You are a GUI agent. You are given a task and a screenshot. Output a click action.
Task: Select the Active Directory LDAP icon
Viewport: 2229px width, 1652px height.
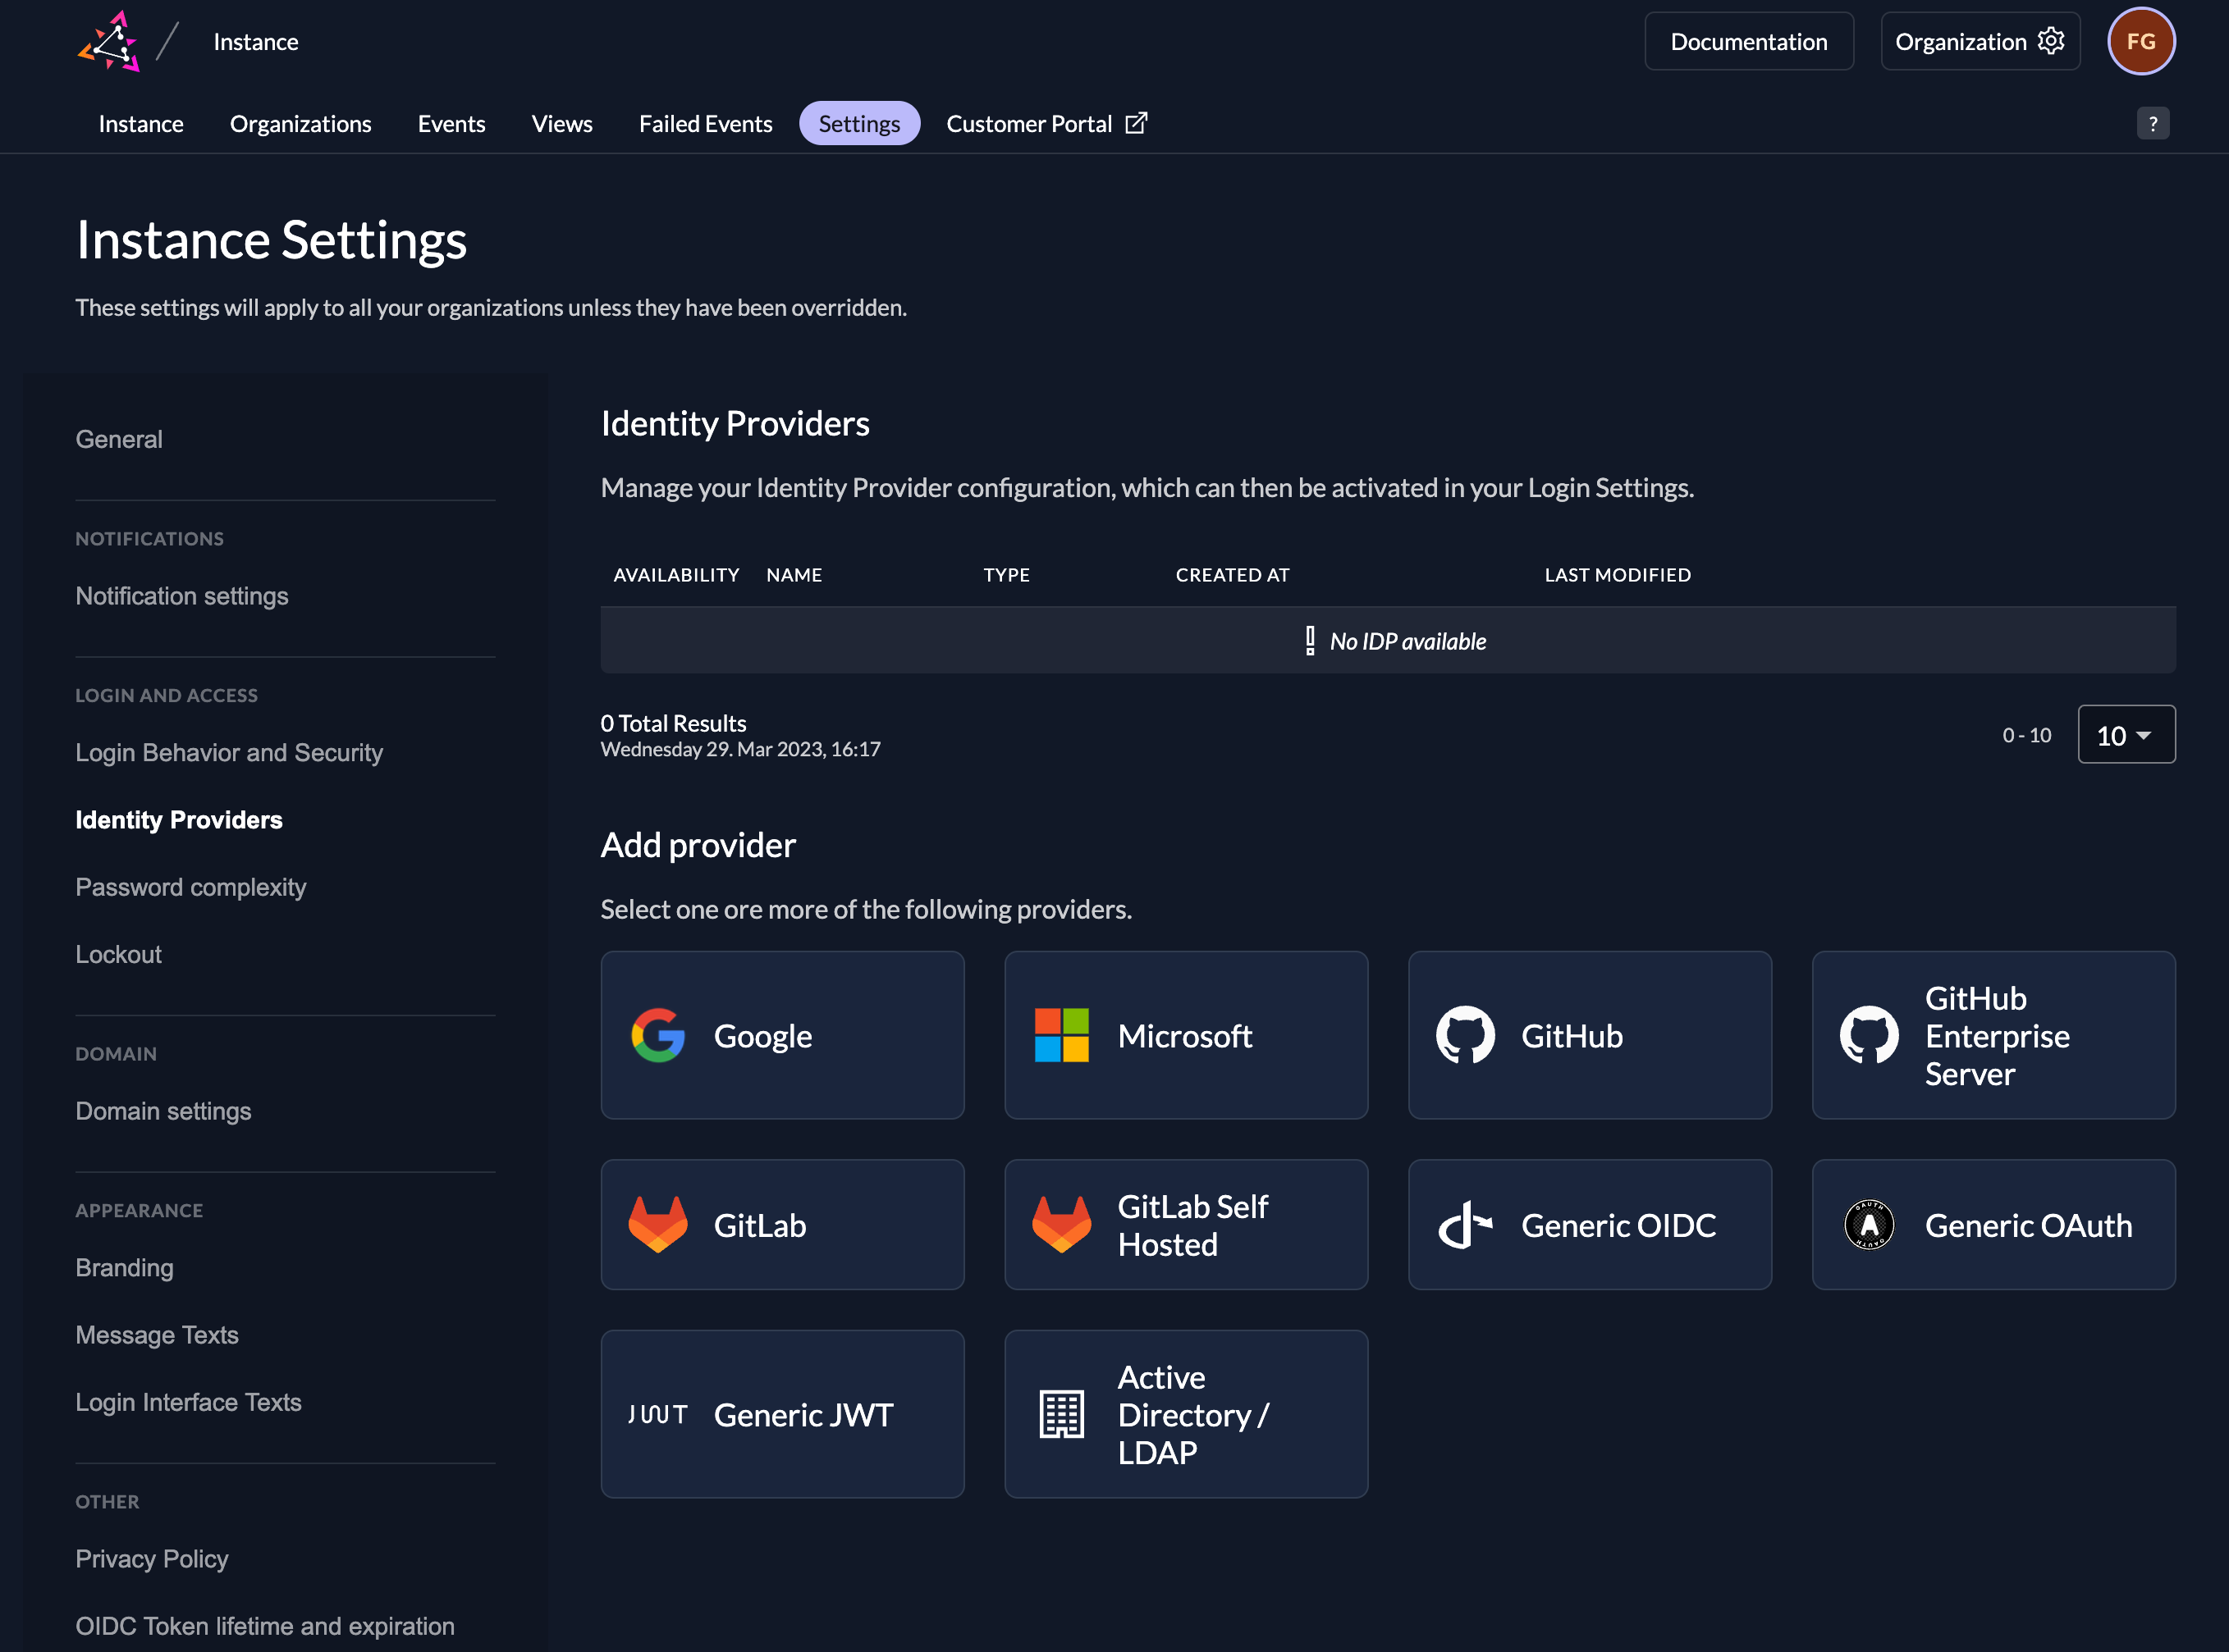point(1060,1414)
